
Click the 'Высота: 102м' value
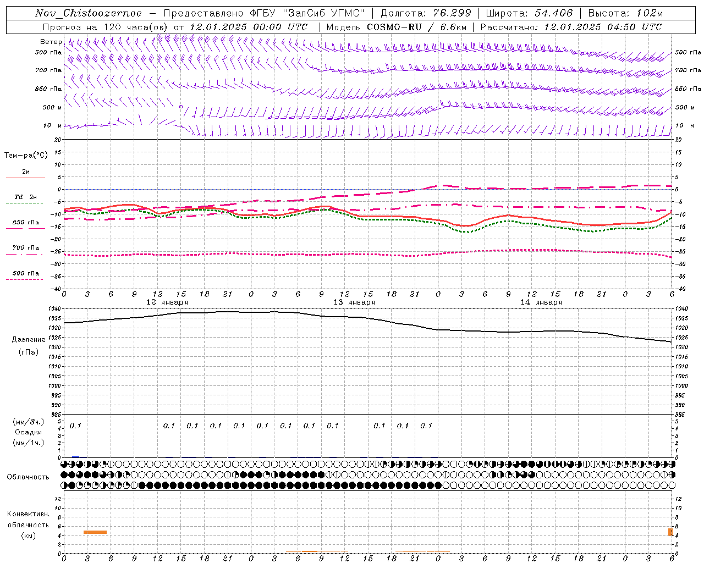pyautogui.click(x=625, y=13)
